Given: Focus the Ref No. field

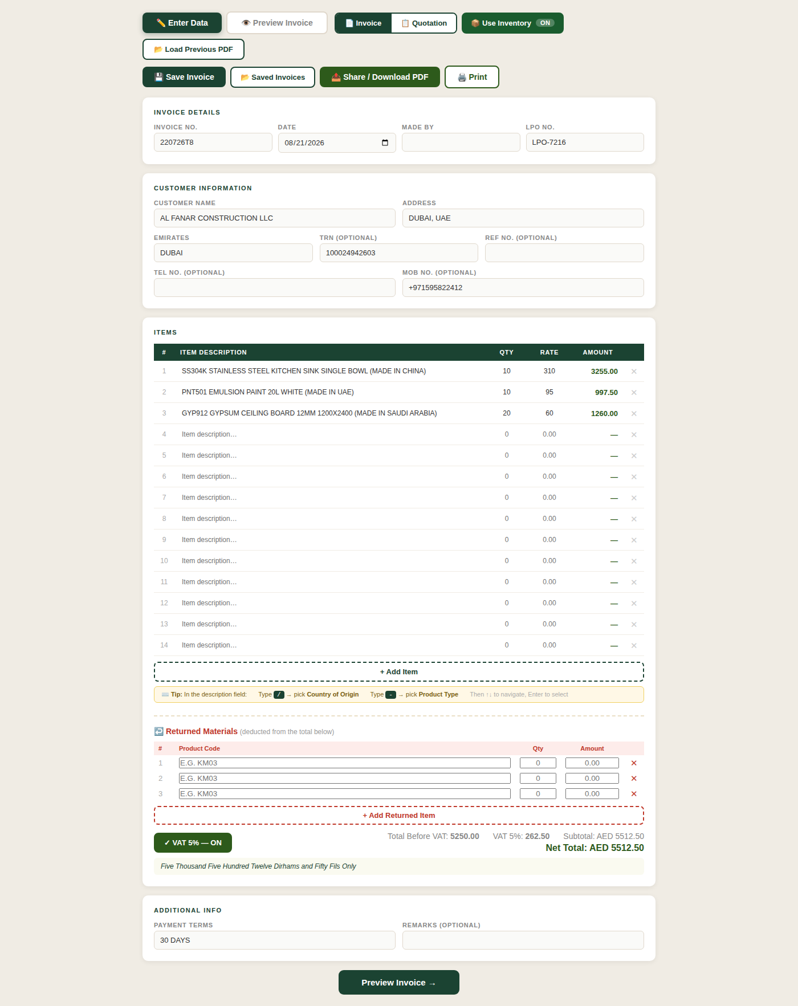Looking at the screenshot, I should [564, 253].
